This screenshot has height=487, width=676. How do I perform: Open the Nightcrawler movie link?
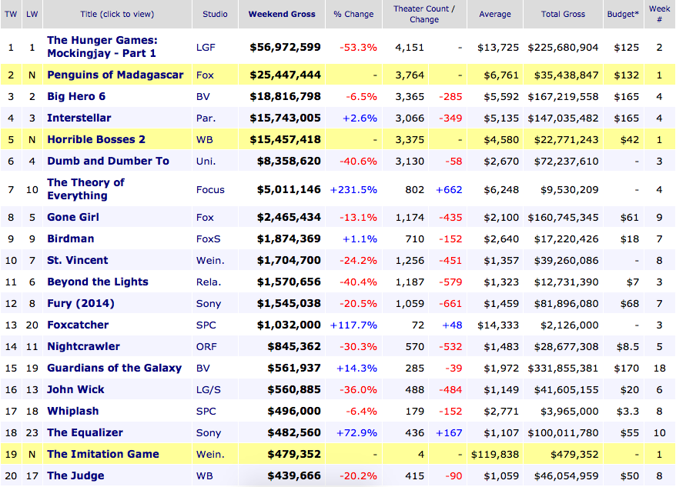tap(83, 346)
